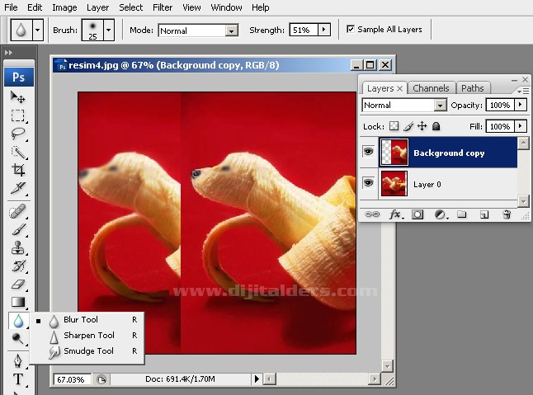The height and width of the screenshot is (395, 533).
Task: Switch to the Channels tab
Action: [x=431, y=88]
